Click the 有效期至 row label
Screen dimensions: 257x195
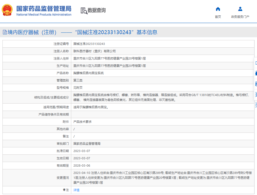point(63,166)
